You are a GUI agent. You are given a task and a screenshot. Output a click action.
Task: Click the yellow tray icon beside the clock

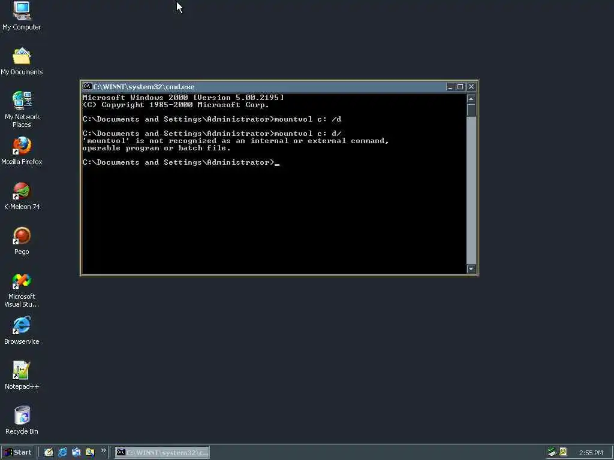(563, 452)
